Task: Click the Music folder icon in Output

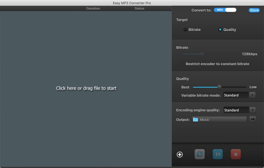Action: 196,120
